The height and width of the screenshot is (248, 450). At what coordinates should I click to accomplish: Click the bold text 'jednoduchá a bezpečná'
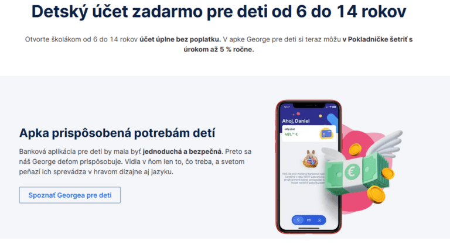pyautogui.click(x=182, y=151)
